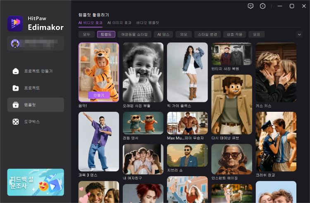
Task: Open the 키스 키스 template thumbnail
Action: click(276, 72)
